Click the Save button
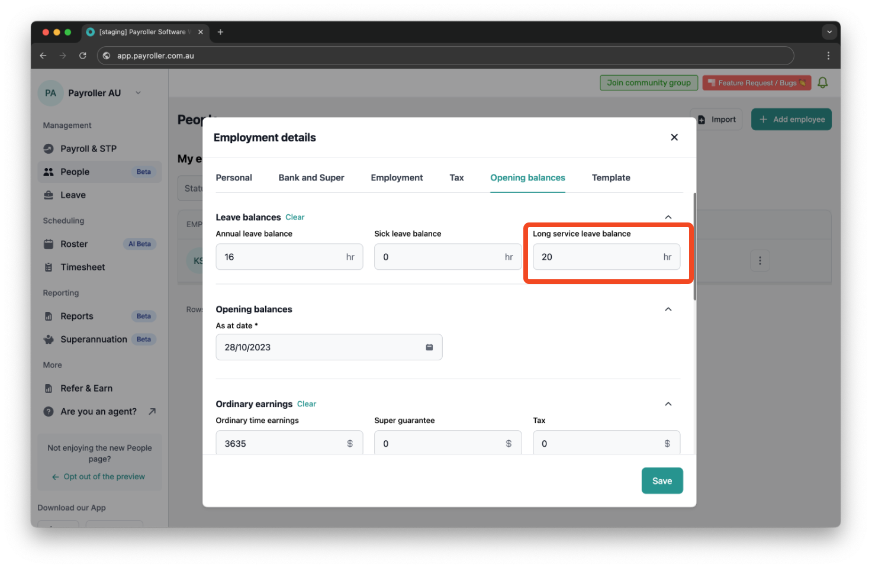 pyautogui.click(x=662, y=480)
